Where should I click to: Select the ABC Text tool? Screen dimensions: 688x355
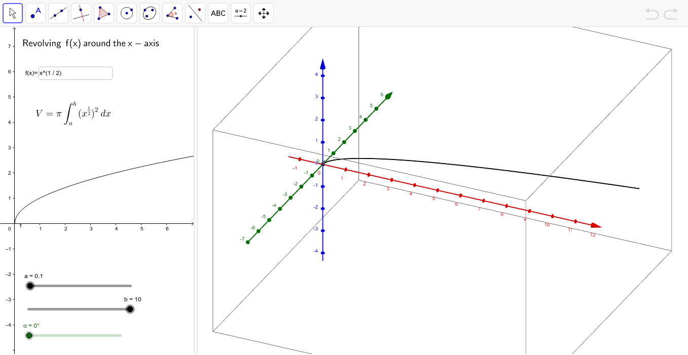tap(218, 13)
